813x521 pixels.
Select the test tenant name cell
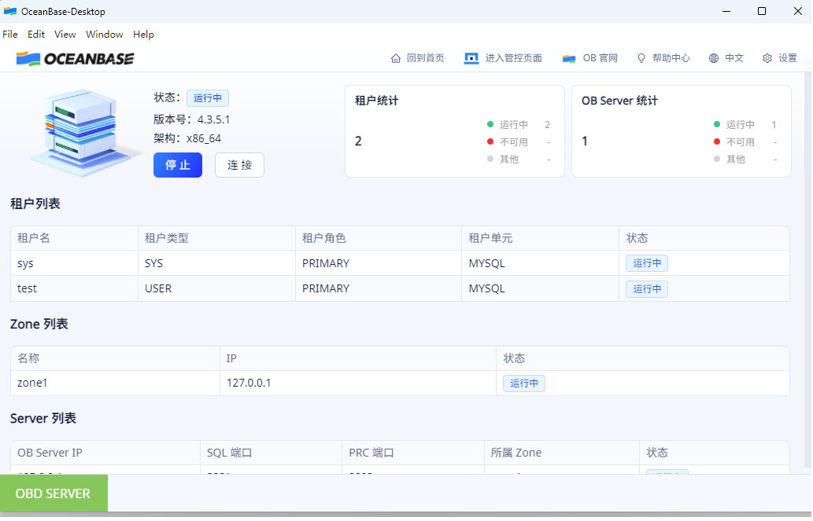click(74, 288)
